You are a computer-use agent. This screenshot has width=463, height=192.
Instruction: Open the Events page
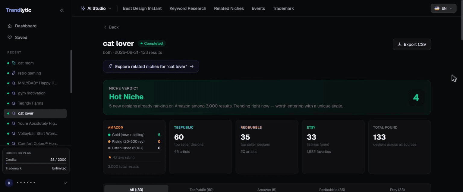tap(258, 8)
